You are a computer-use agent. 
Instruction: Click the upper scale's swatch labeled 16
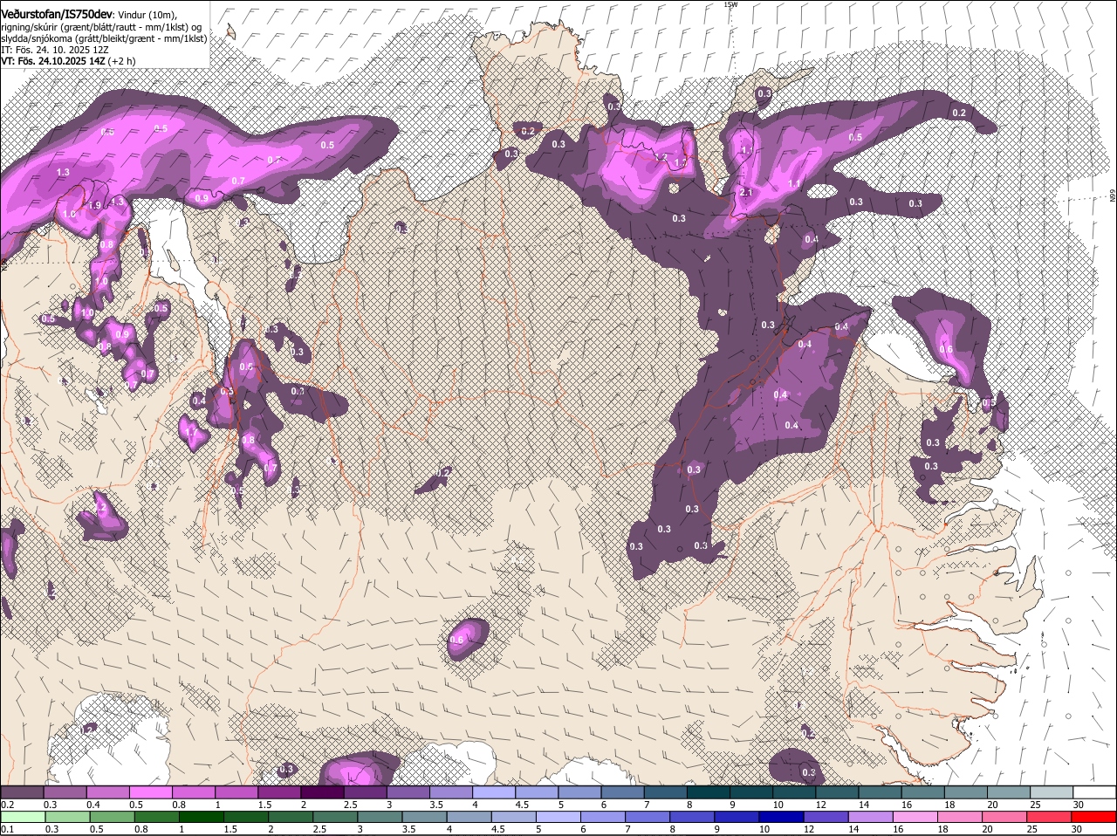coord(922,791)
